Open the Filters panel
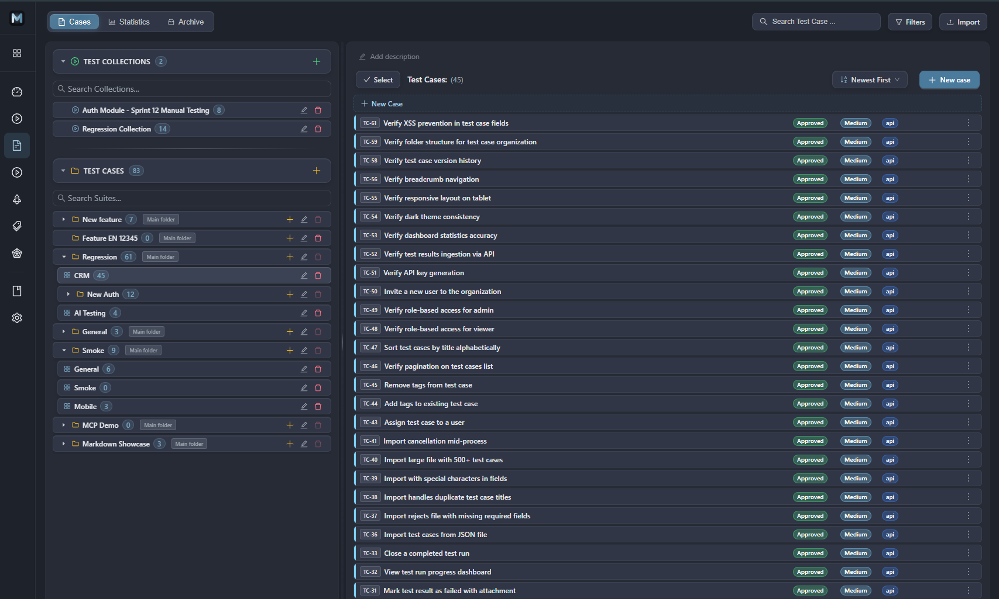Image resolution: width=999 pixels, height=599 pixels. point(910,22)
